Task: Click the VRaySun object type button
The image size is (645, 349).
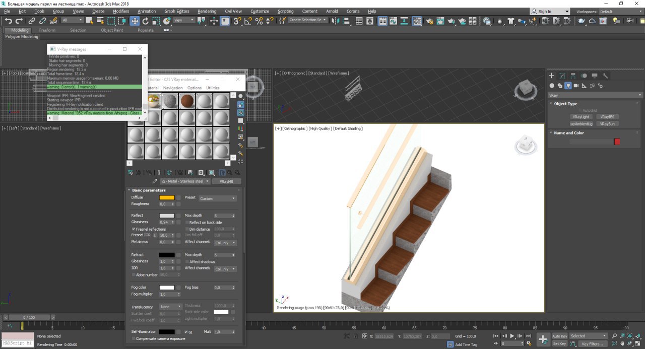Action: point(607,124)
